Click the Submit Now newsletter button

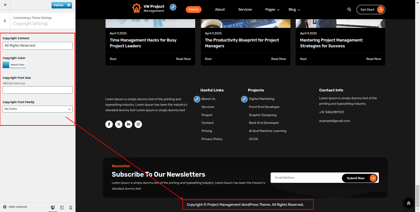(x=359, y=178)
